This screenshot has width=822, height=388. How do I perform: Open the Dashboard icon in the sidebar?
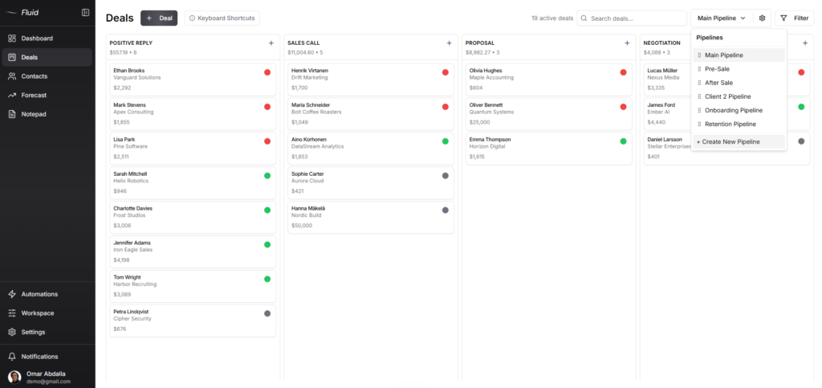click(x=12, y=39)
